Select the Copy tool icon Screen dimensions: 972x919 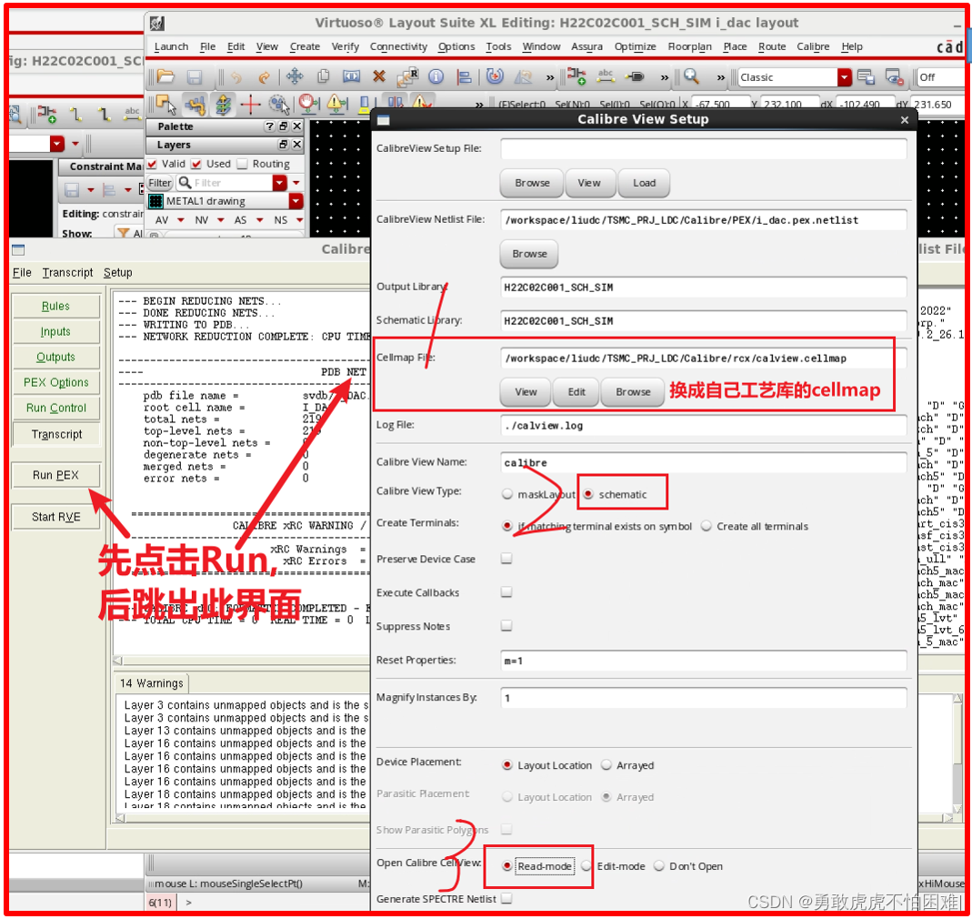tap(323, 77)
